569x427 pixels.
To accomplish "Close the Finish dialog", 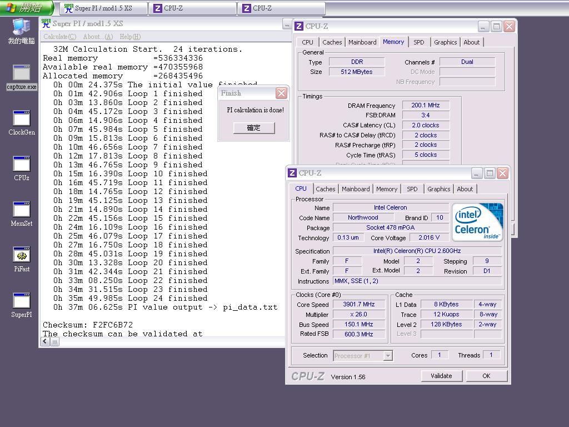I will pos(281,93).
